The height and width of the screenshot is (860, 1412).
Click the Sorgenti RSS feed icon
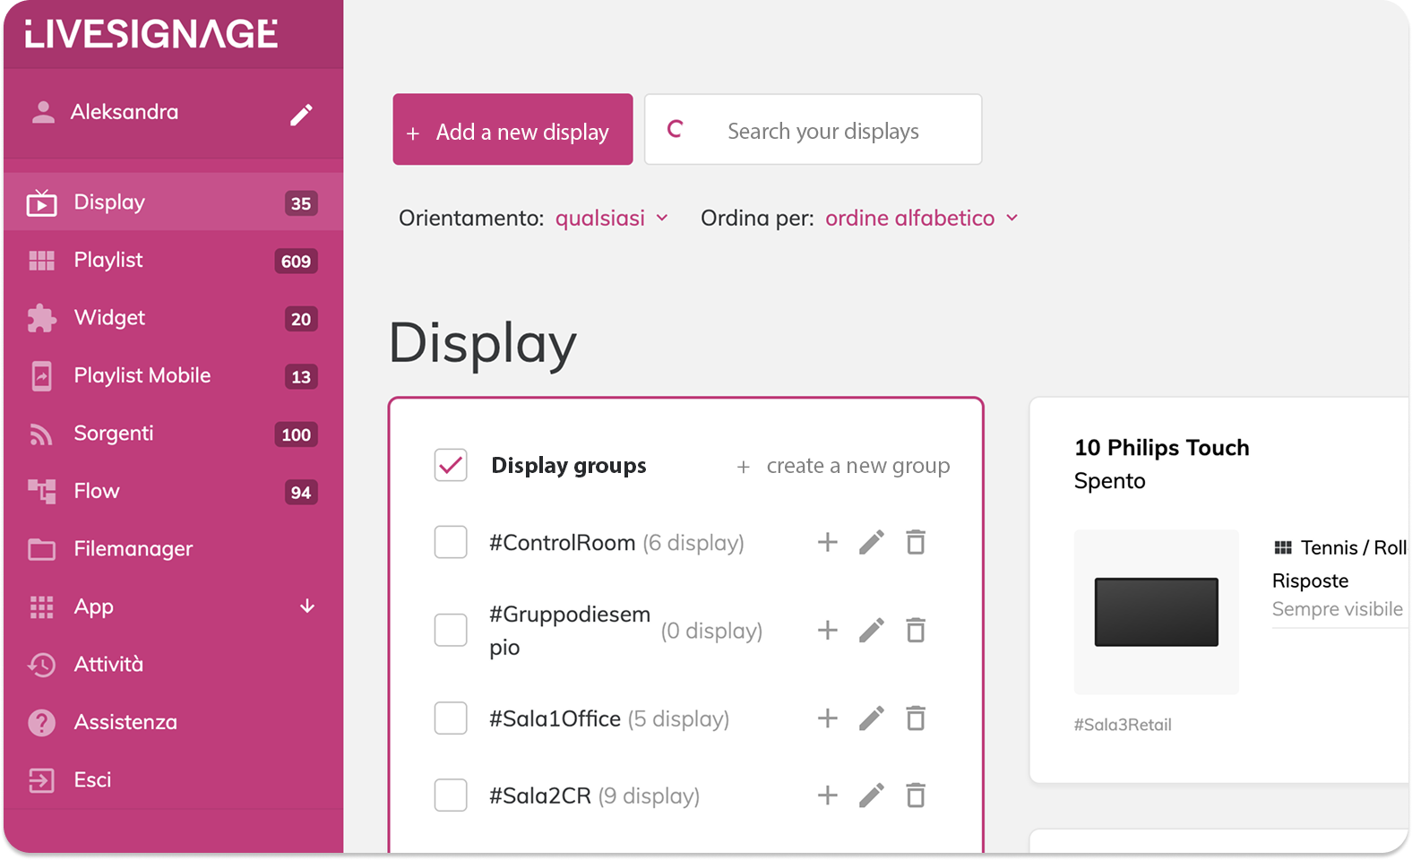[41, 434]
